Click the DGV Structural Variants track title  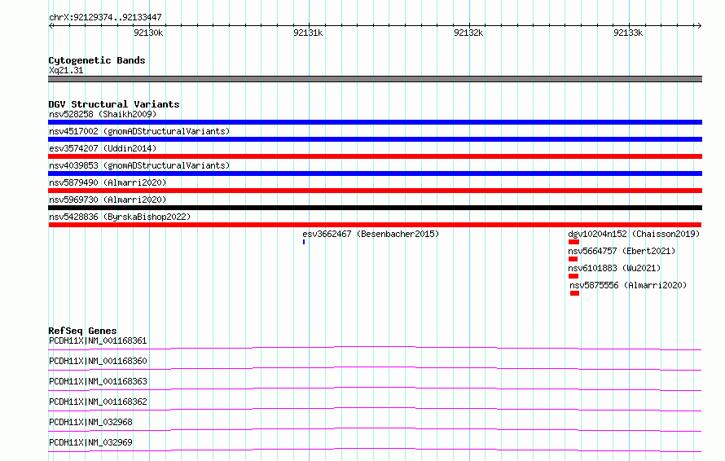tap(114, 104)
